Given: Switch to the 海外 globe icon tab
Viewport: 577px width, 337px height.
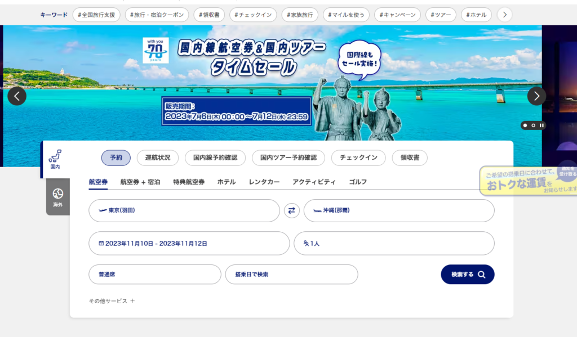Looking at the screenshot, I should coord(58,197).
